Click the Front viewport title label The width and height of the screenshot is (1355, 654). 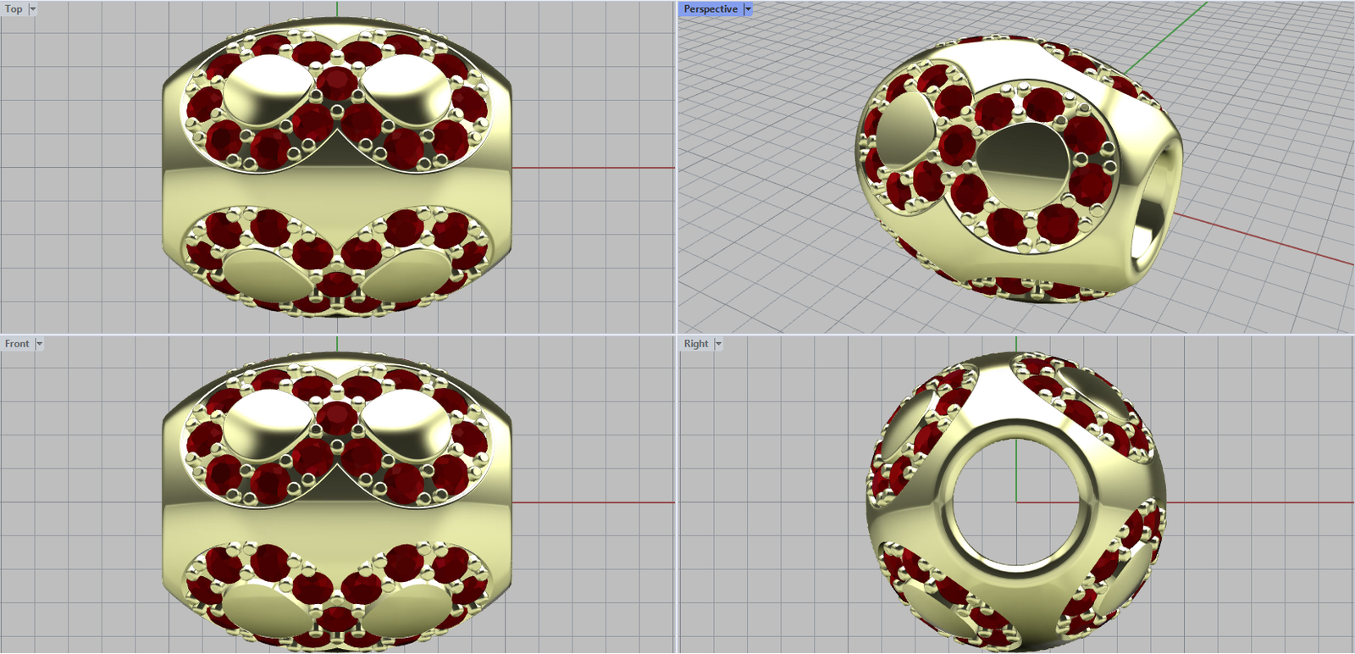click(16, 344)
